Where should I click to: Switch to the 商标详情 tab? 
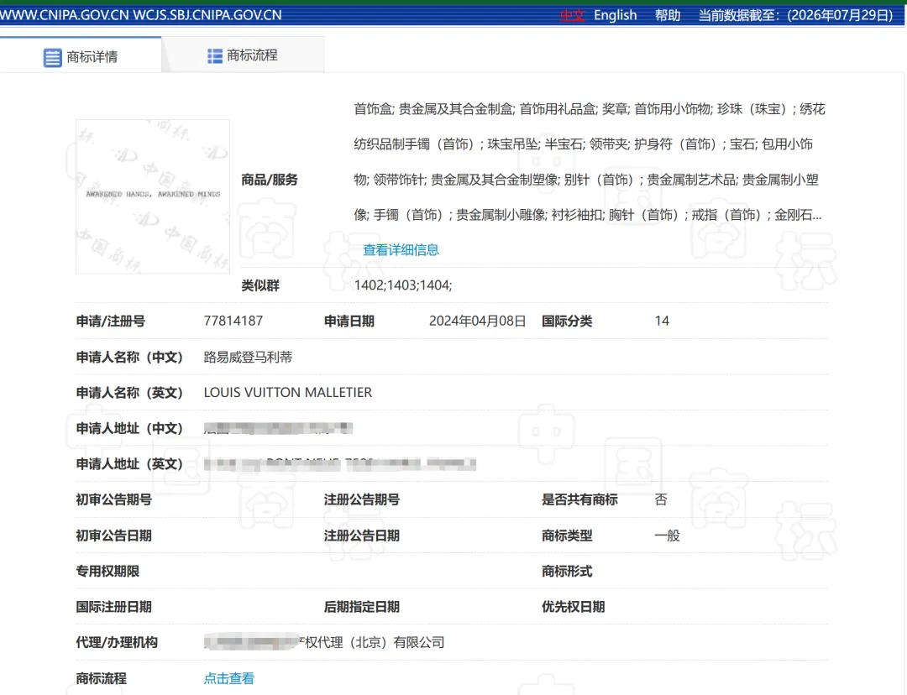pos(81,55)
